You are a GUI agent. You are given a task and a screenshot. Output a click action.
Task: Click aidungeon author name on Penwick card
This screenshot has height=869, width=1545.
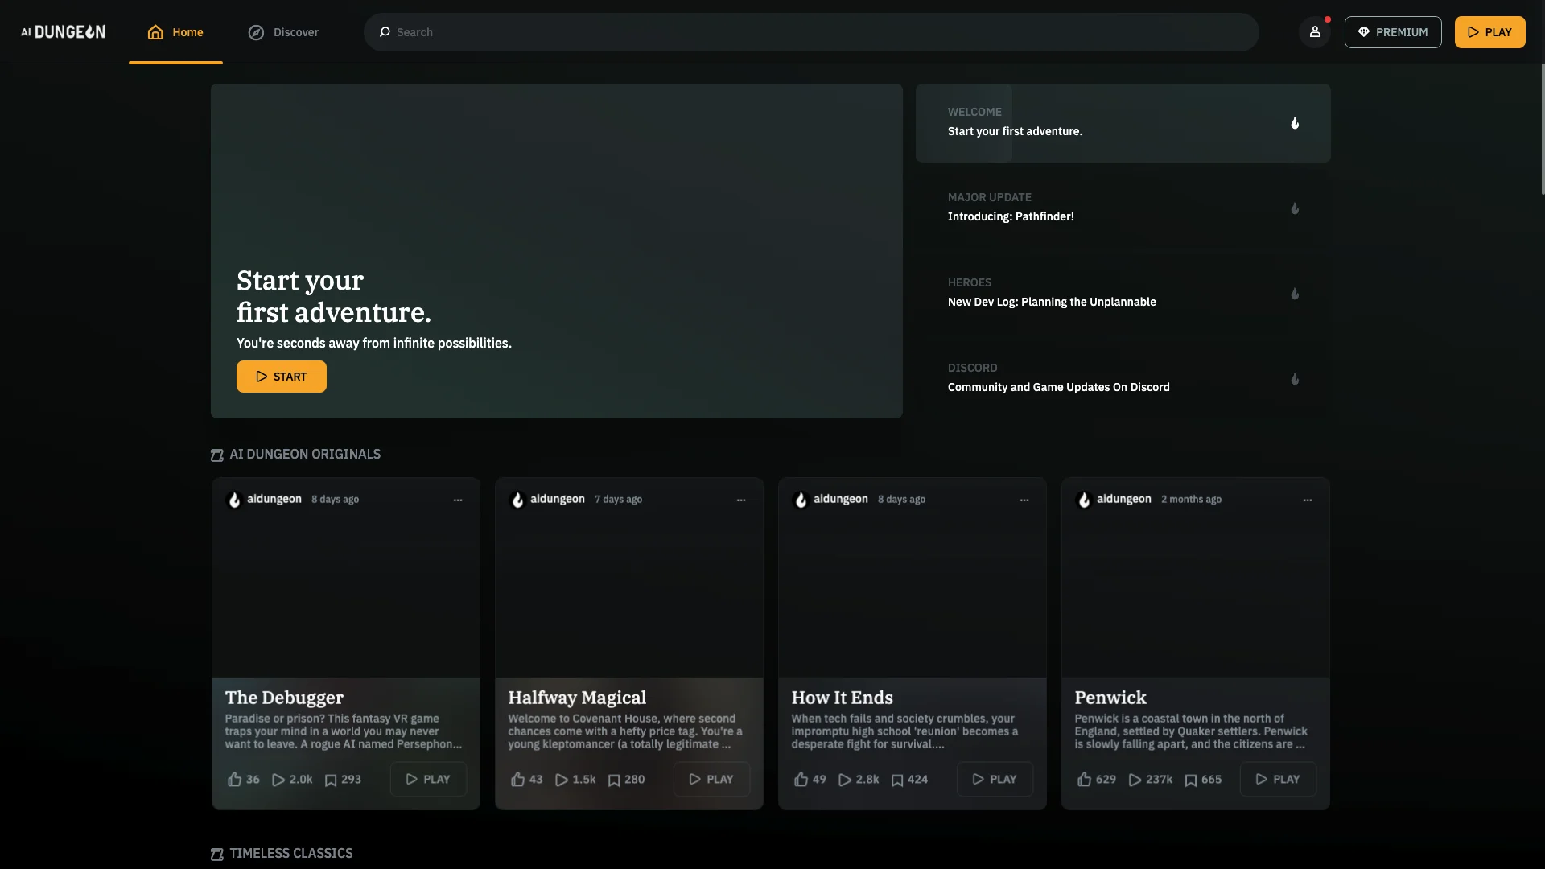coord(1123,499)
